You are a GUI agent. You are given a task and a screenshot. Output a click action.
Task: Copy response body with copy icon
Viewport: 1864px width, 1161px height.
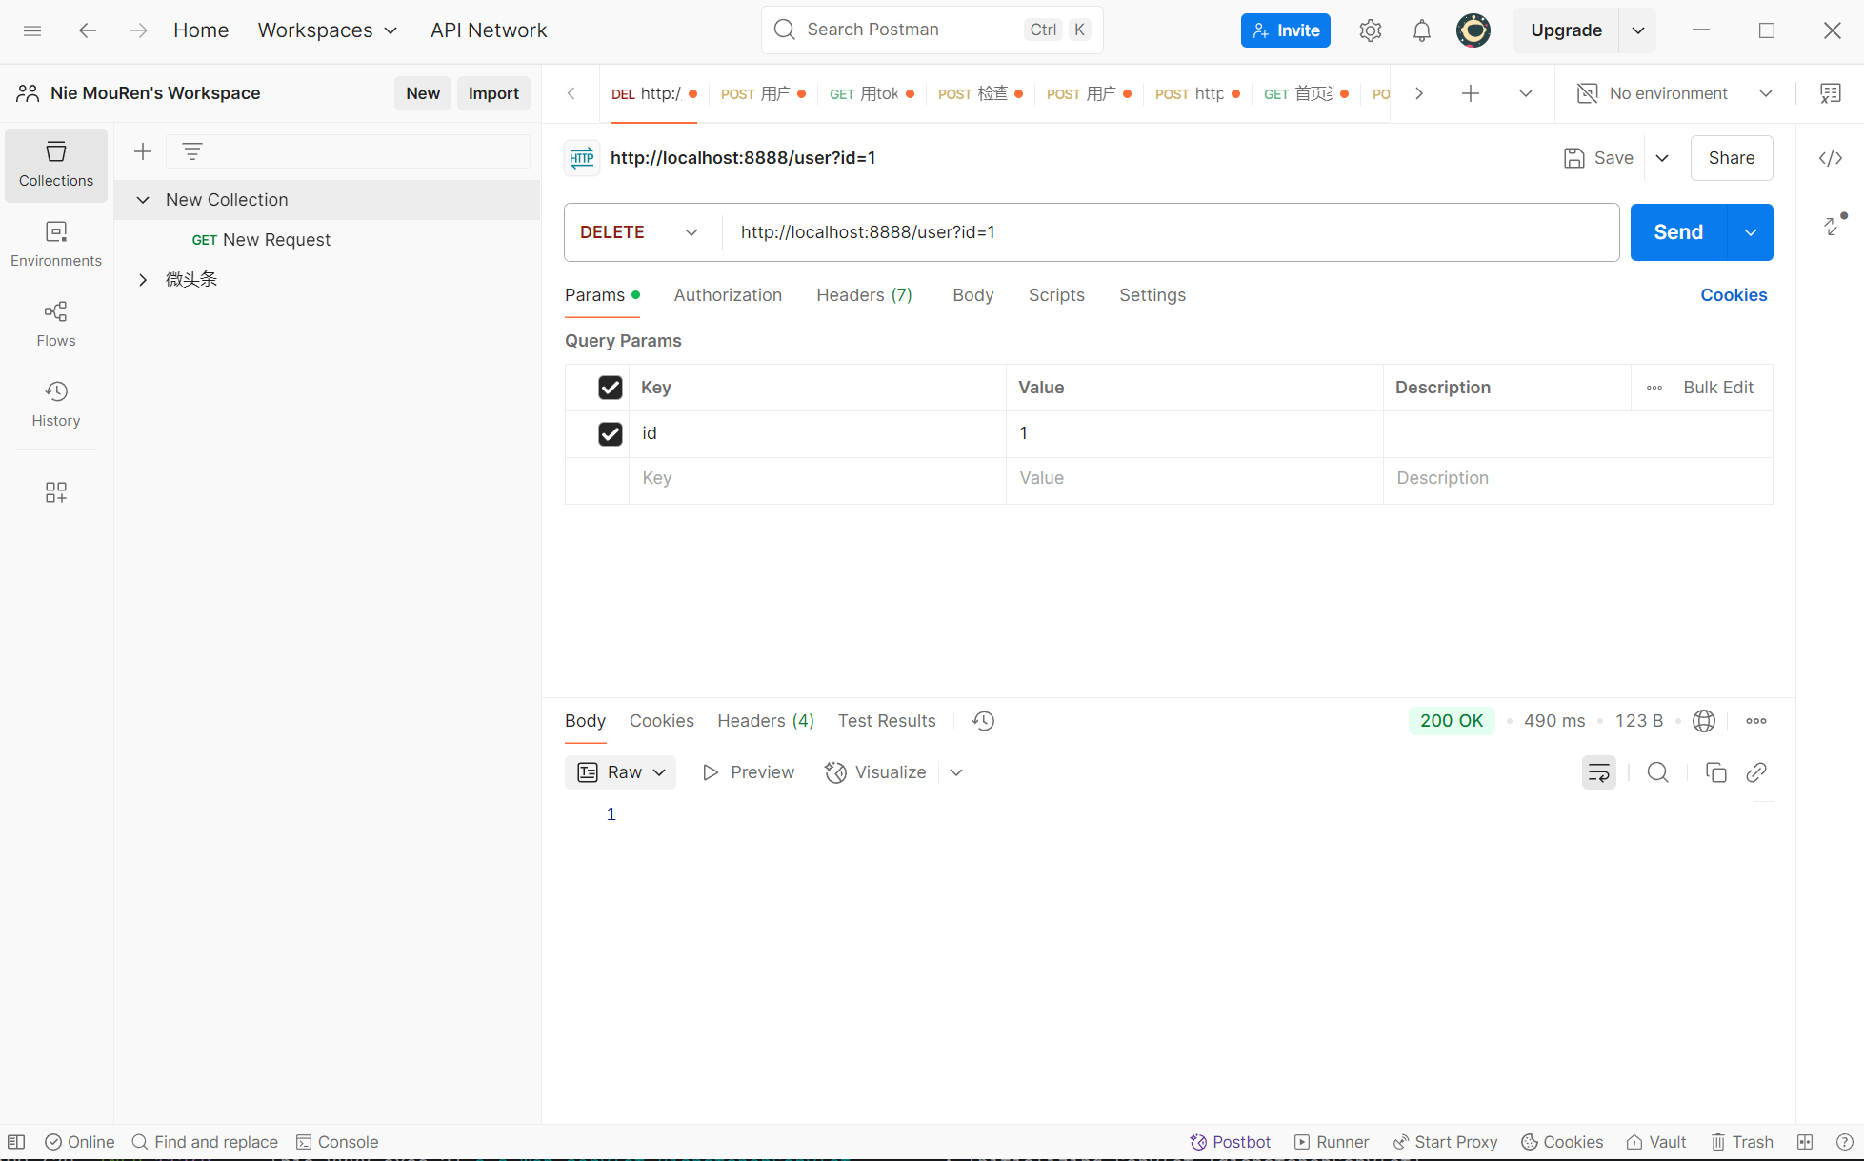click(1715, 772)
